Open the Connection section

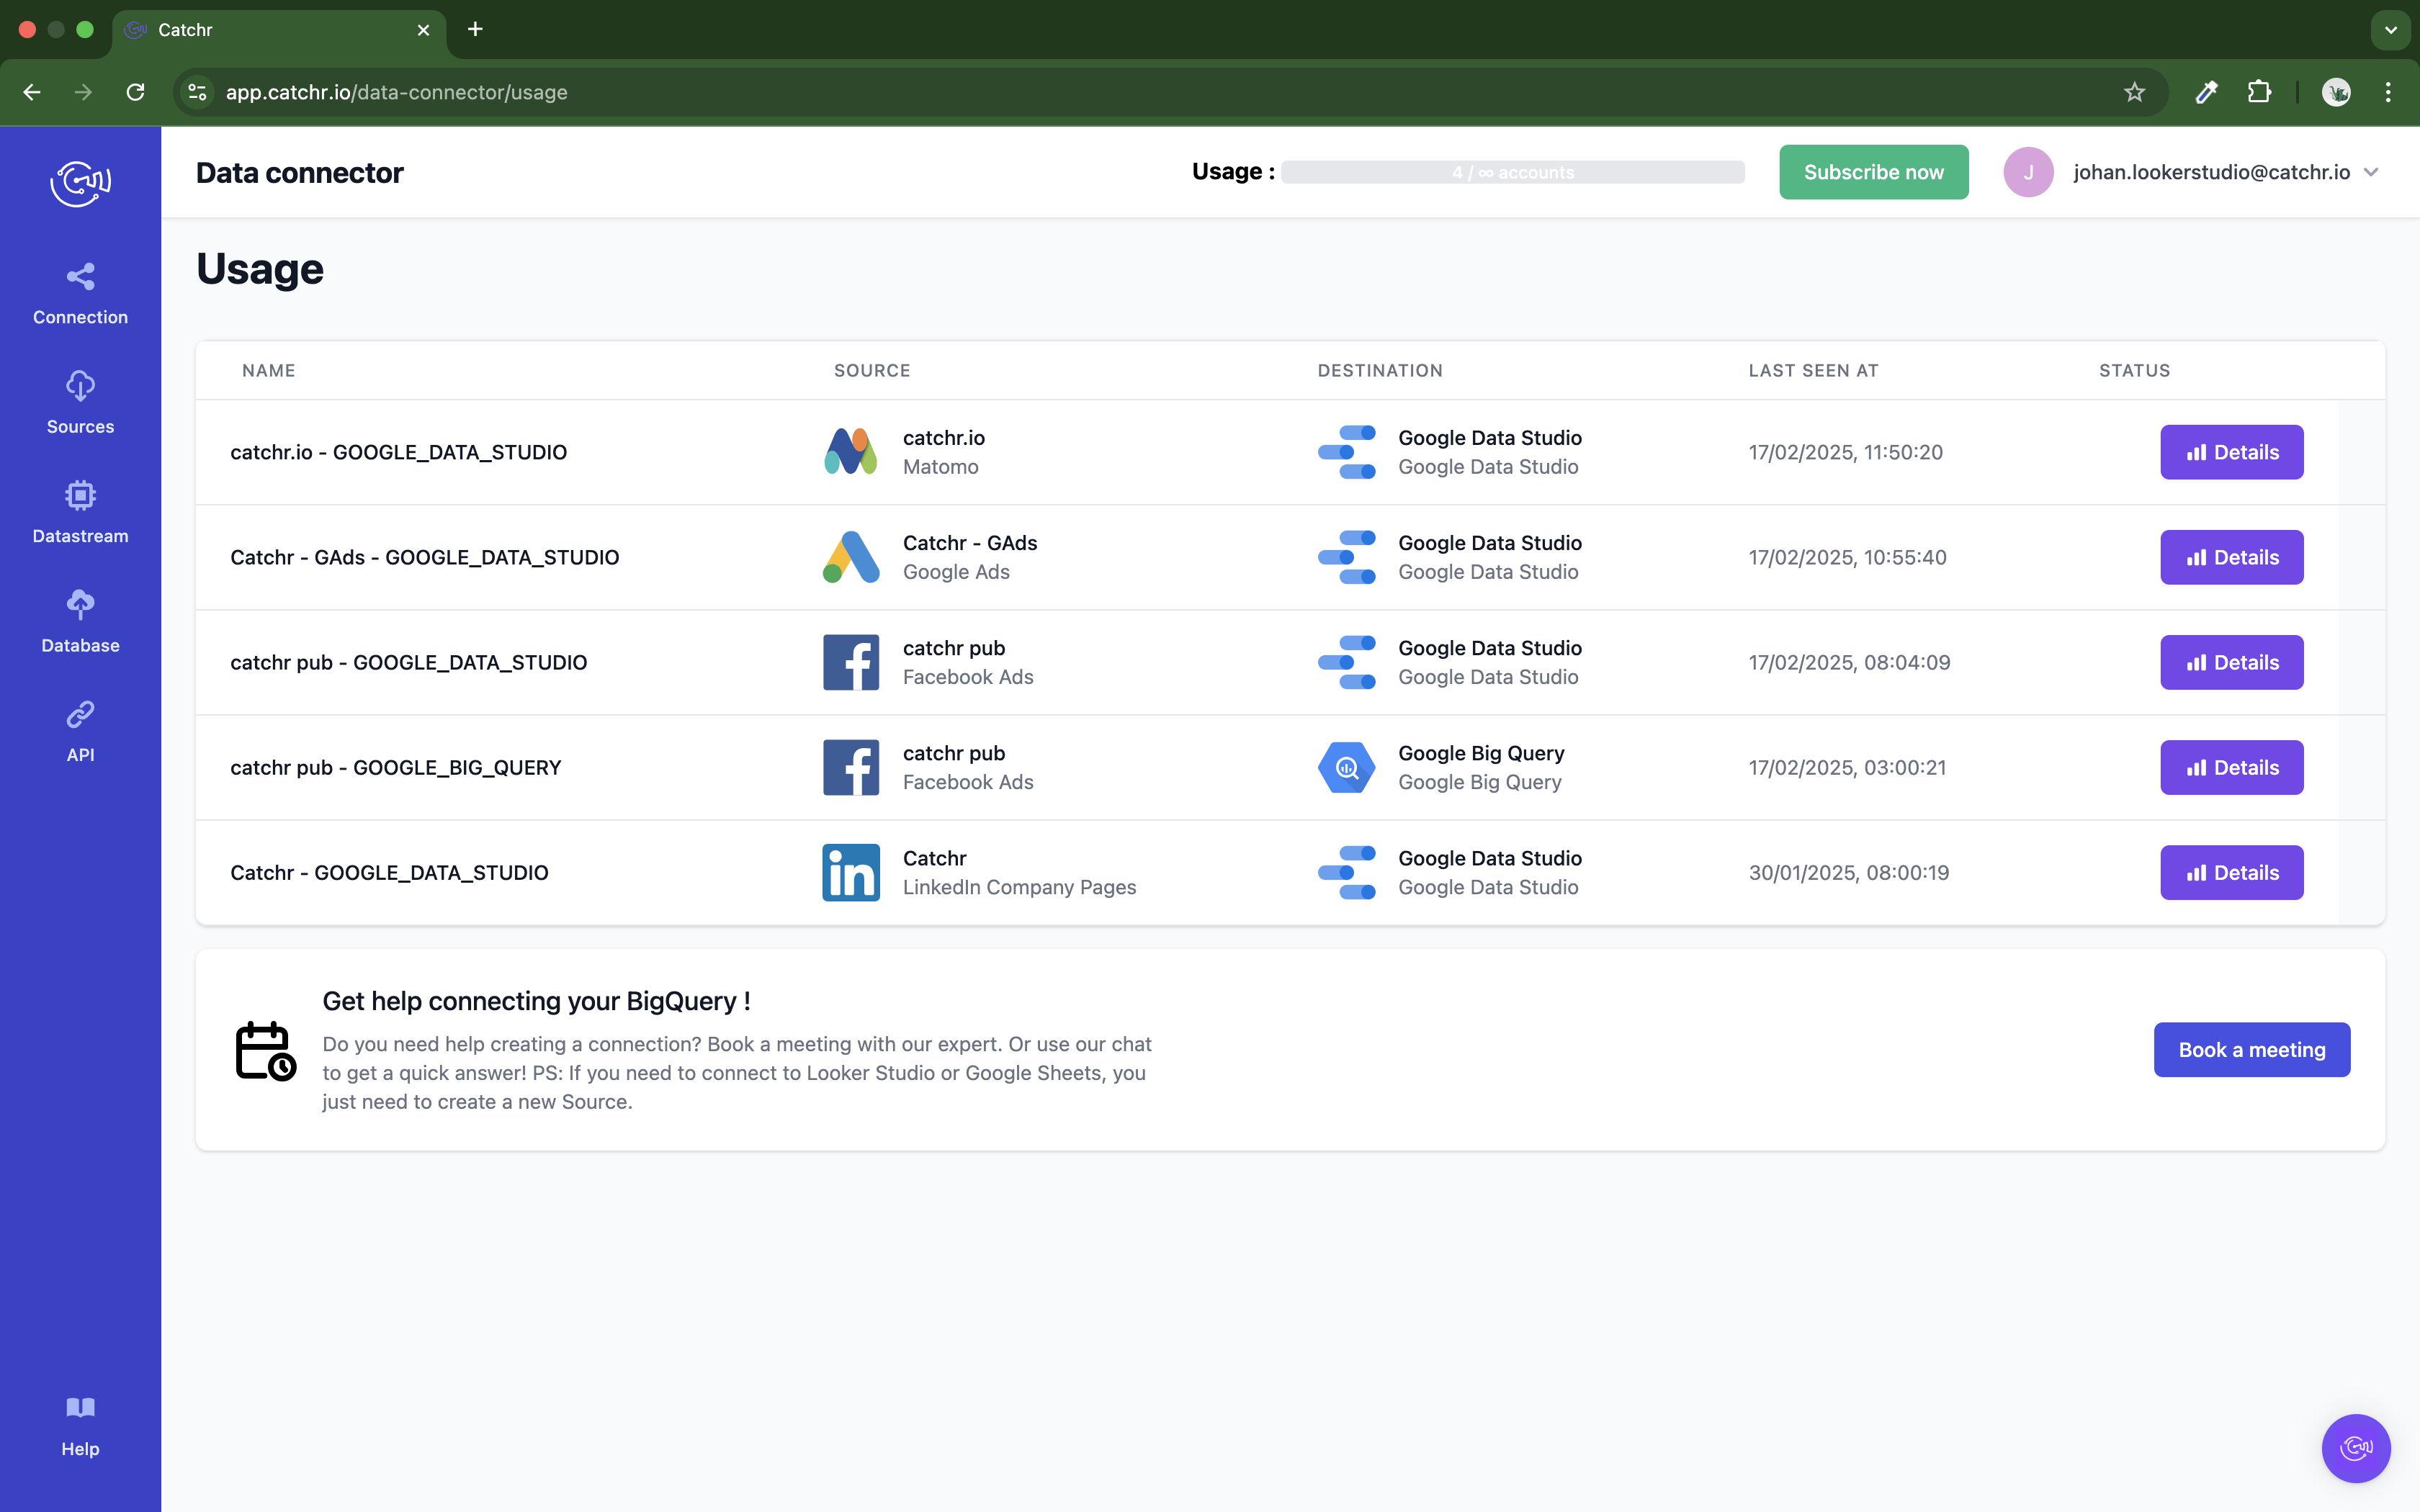(80, 294)
